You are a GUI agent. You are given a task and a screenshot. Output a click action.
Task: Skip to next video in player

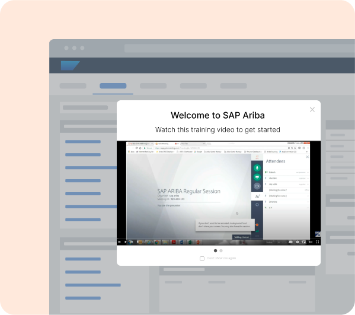click(132, 242)
